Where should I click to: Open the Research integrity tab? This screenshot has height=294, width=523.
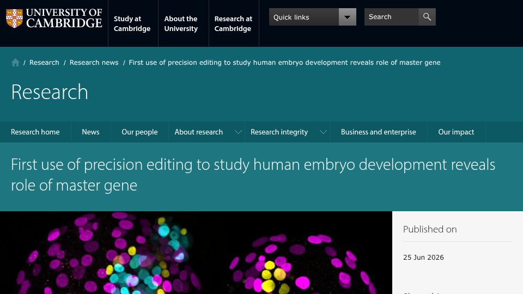click(x=279, y=132)
